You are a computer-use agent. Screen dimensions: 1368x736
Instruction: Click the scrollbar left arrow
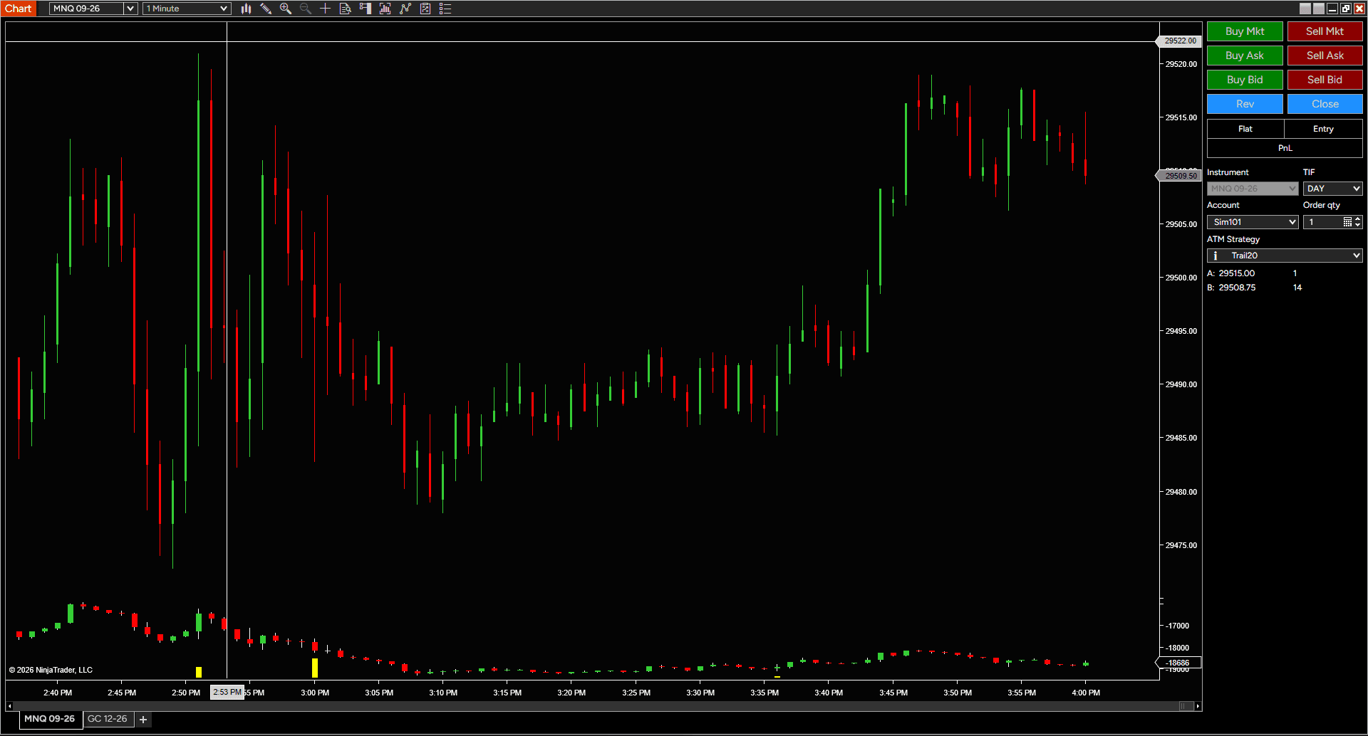[x=9, y=706]
